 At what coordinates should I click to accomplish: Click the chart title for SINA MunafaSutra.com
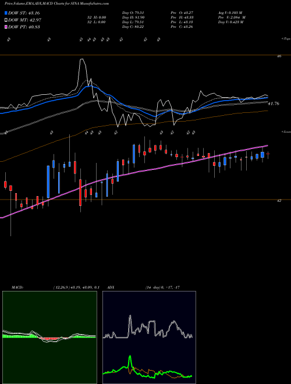[57, 3]
